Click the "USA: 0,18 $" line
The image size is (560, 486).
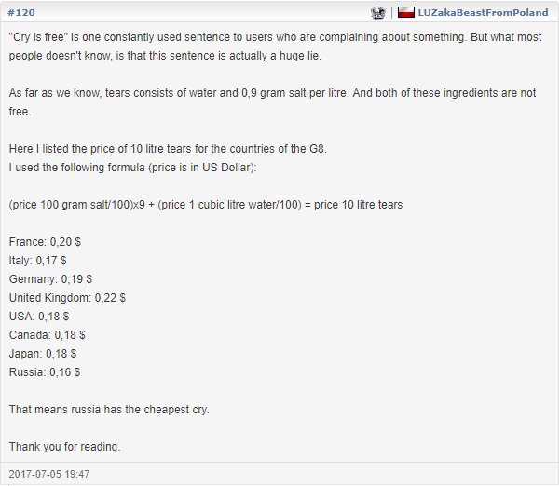tap(39, 316)
